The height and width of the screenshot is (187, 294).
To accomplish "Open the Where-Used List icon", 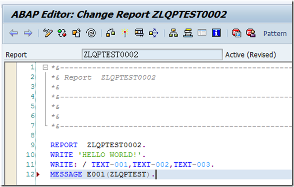I will tap(154, 33).
